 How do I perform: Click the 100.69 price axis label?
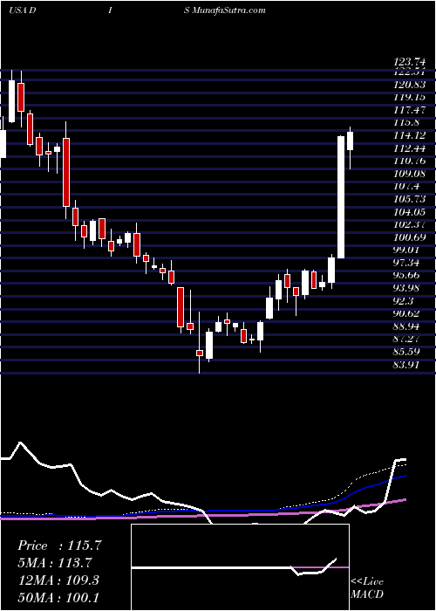click(x=410, y=237)
